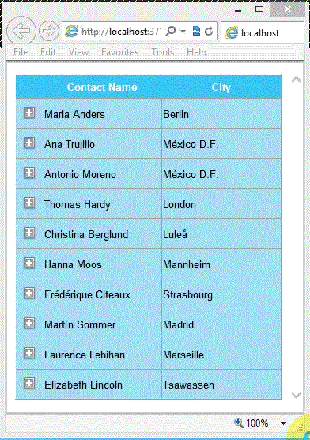The height and width of the screenshot is (440, 310).
Task: Click inside the URL address field
Action: click(121, 31)
